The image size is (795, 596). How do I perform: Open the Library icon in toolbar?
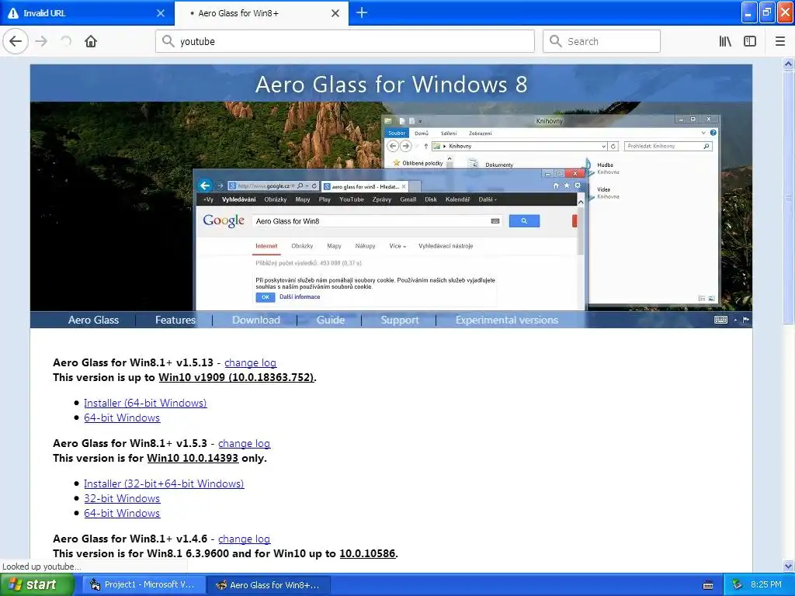(725, 42)
